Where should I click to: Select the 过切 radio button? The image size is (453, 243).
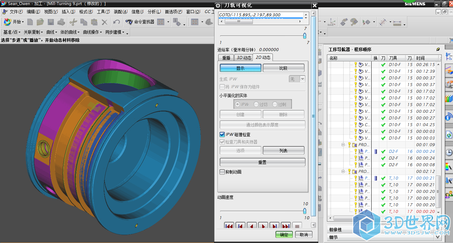(x=256, y=104)
